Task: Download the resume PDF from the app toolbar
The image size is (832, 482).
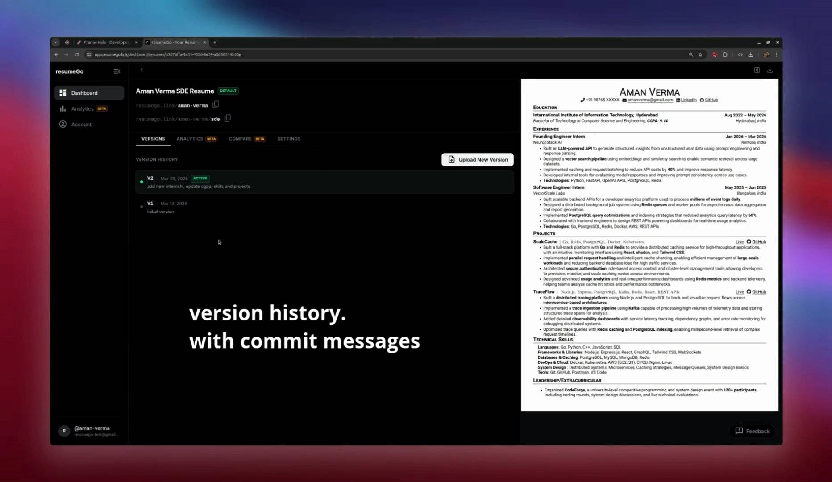Action: pyautogui.click(x=770, y=70)
